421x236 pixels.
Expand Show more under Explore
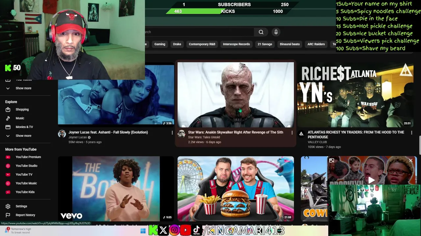(8, 136)
